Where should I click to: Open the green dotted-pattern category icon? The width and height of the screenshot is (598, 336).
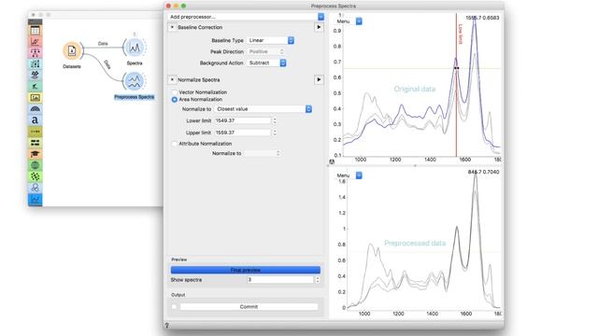[x=36, y=176]
